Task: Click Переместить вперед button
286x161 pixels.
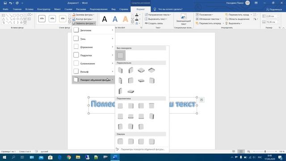Action: coord(209,23)
